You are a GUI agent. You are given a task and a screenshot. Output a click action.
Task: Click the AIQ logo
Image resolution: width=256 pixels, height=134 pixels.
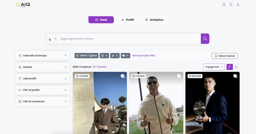click(x=23, y=4)
